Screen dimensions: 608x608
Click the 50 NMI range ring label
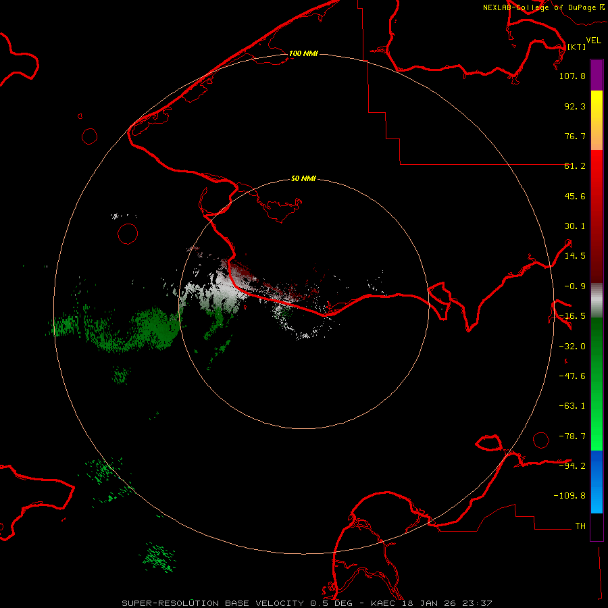[x=303, y=179]
